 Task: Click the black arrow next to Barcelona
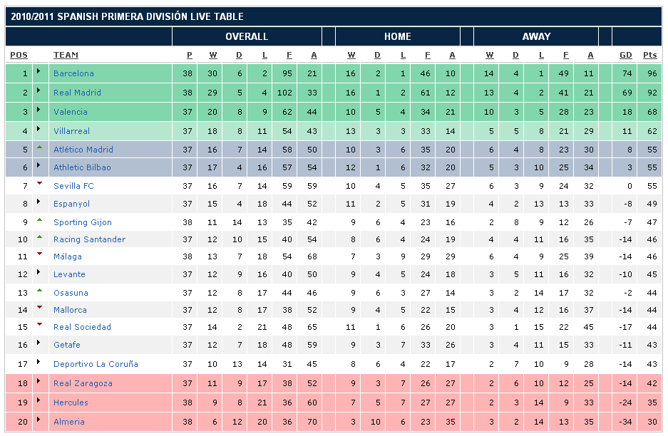[38, 73]
